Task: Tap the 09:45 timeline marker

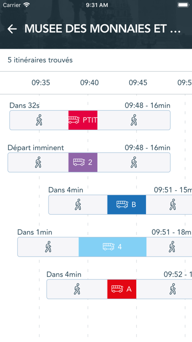Action: click(x=138, y=83)
